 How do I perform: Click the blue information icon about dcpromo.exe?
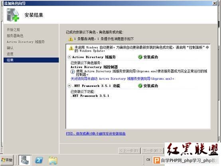pos(73,72)
